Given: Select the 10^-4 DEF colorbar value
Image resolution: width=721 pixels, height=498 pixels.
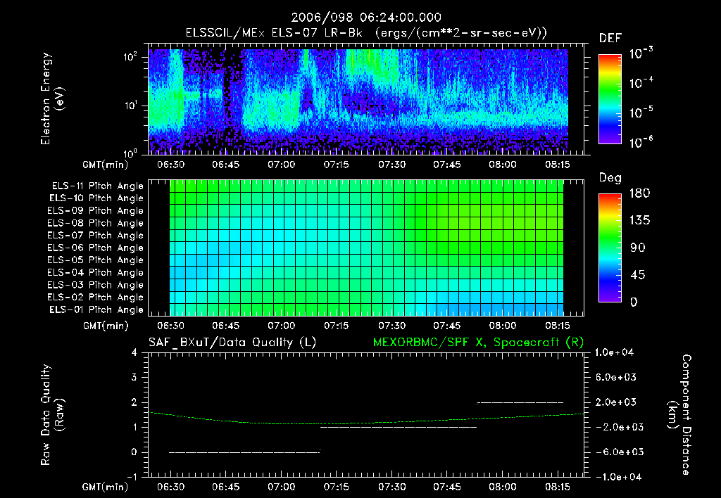Looking at the screenshot, I should pyautogui.click(x=641, y=83).
